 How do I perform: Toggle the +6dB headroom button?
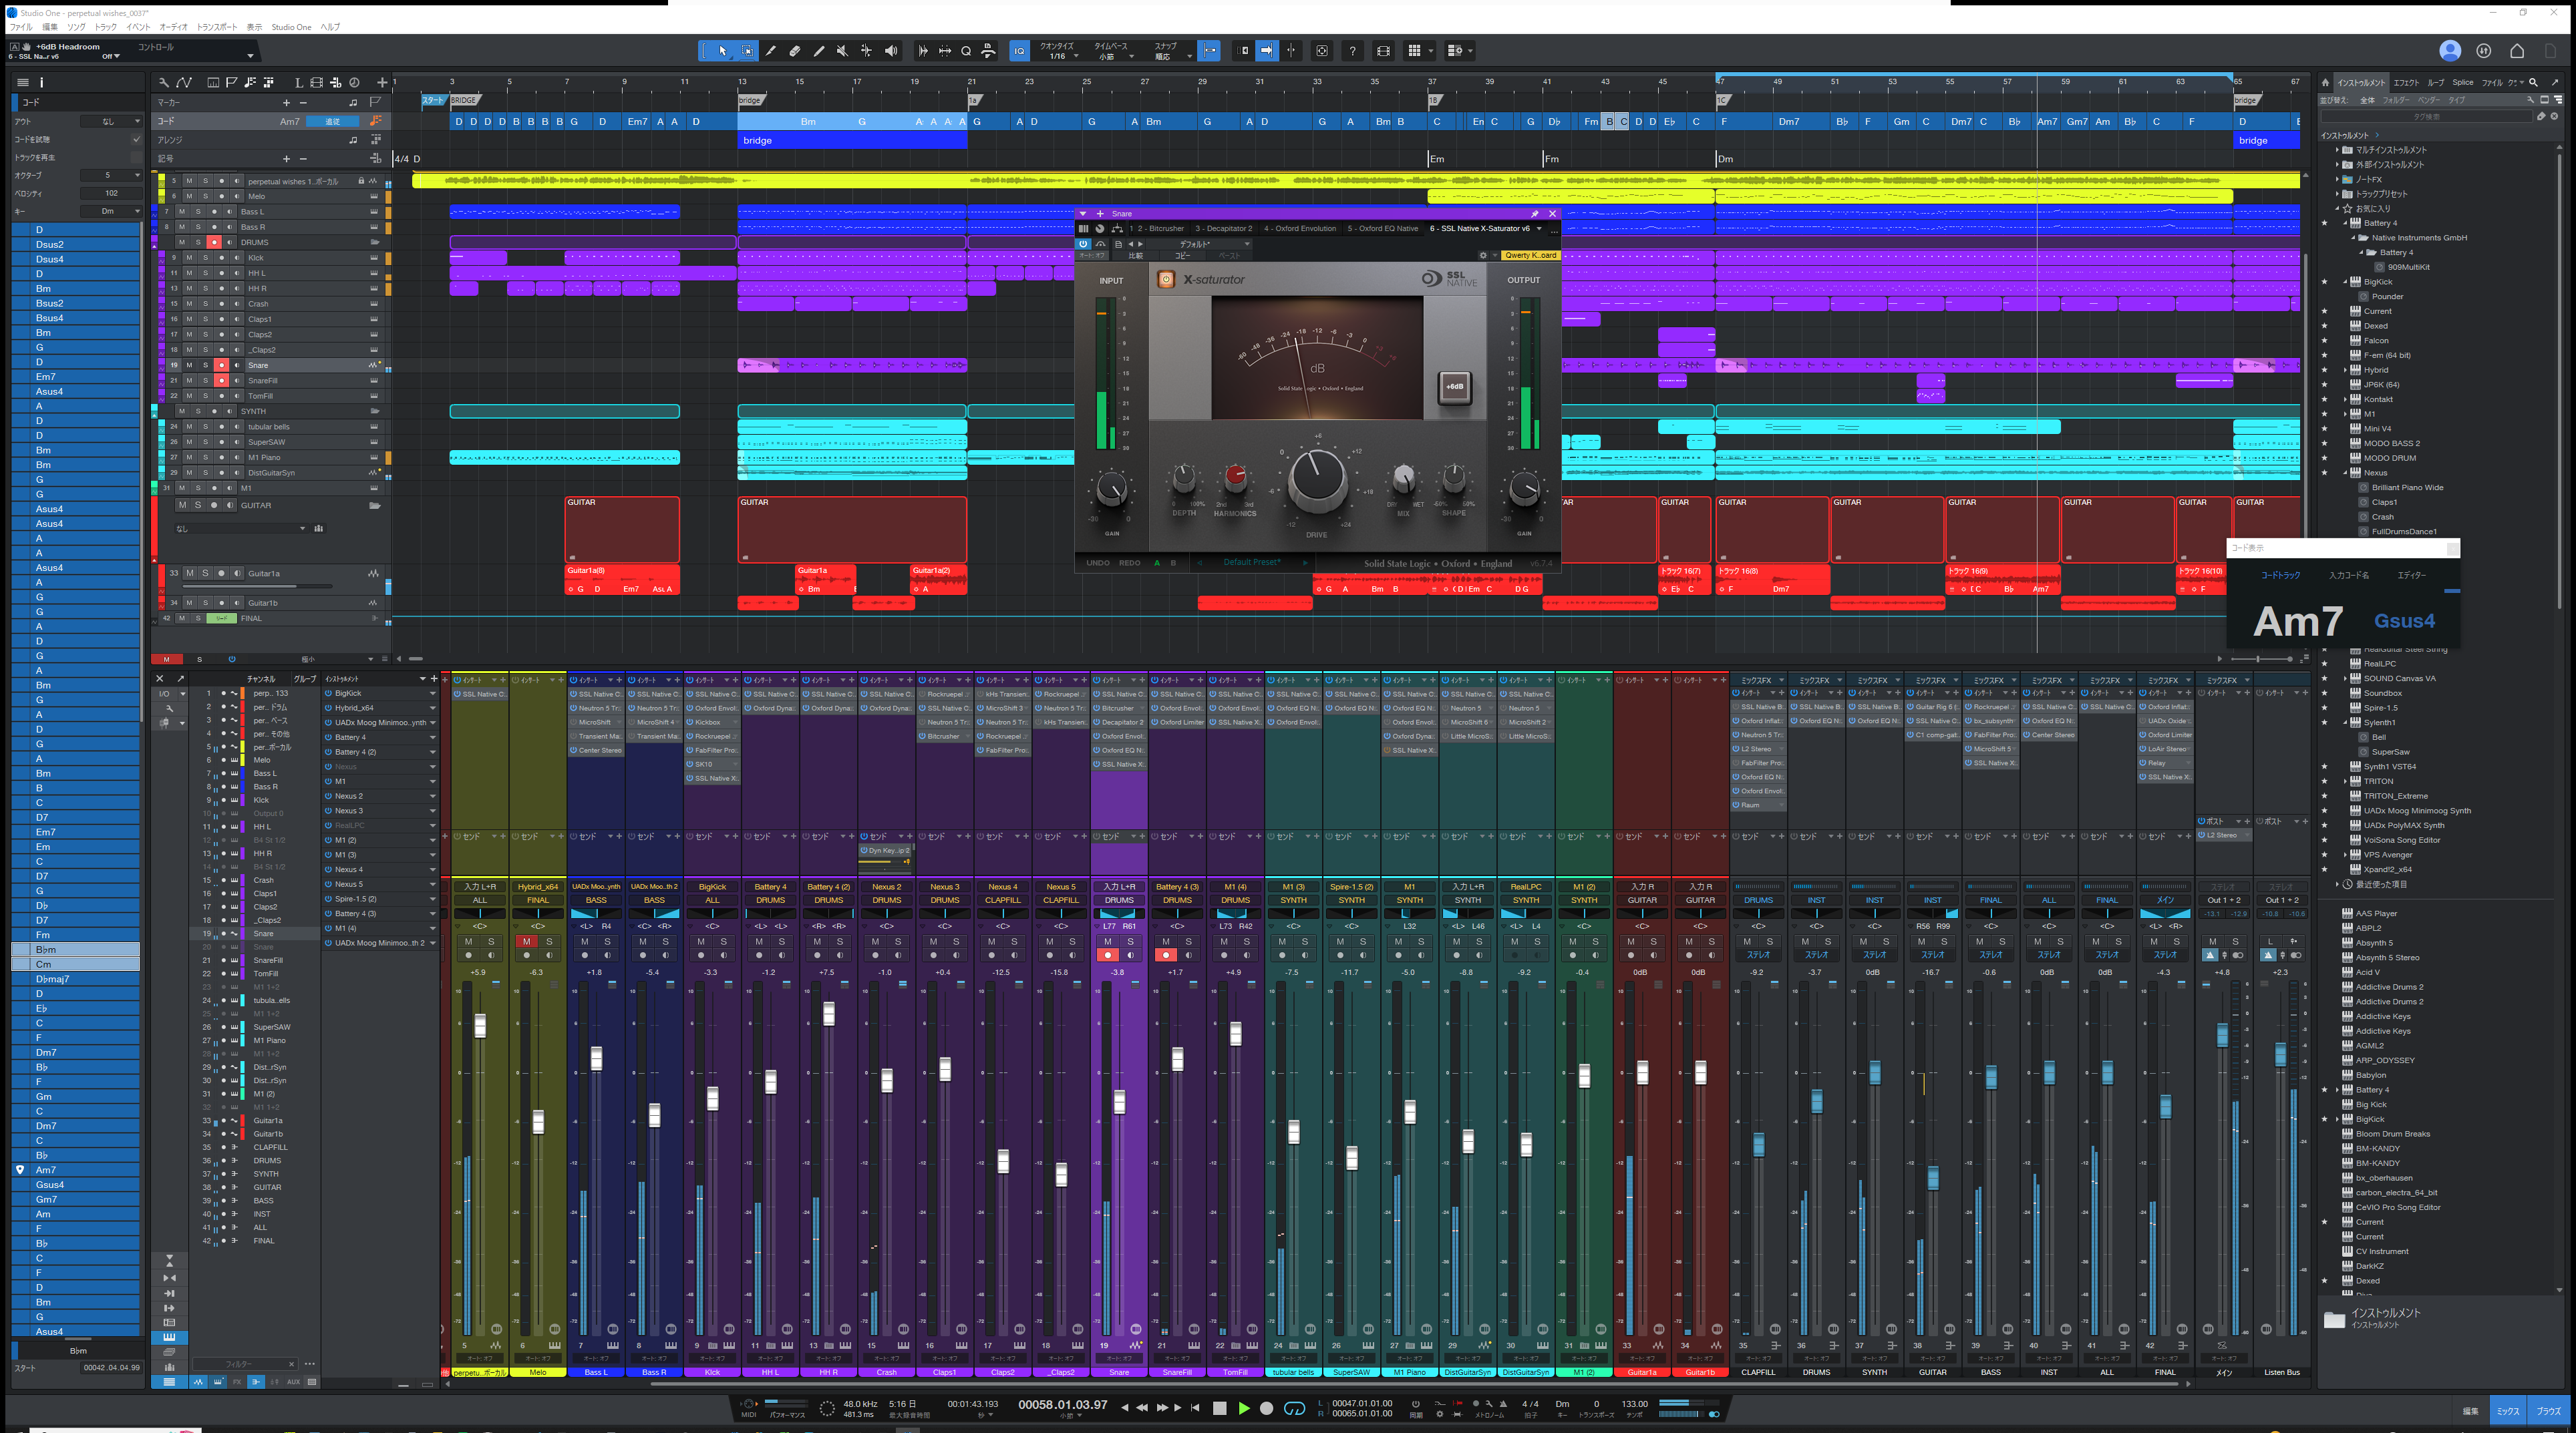1455,387
